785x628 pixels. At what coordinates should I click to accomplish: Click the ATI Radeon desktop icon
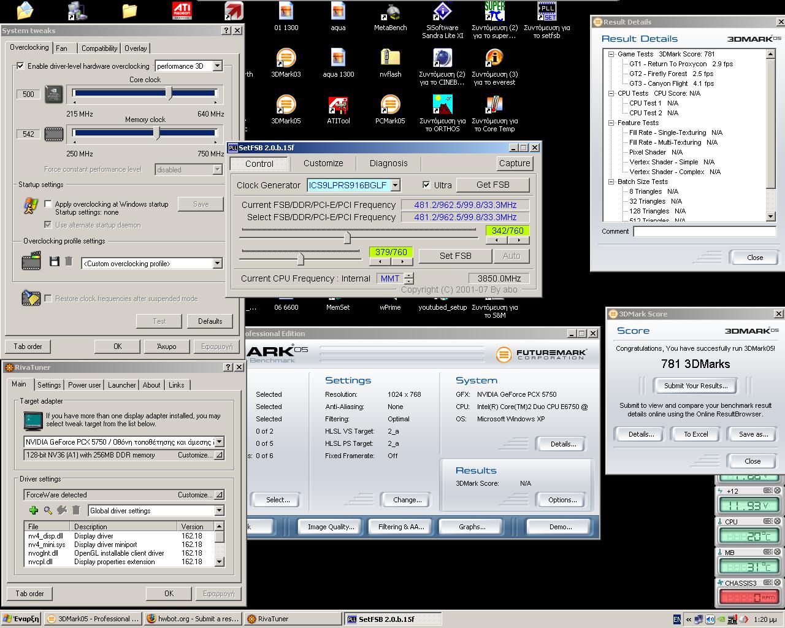[x=182, y=10]
